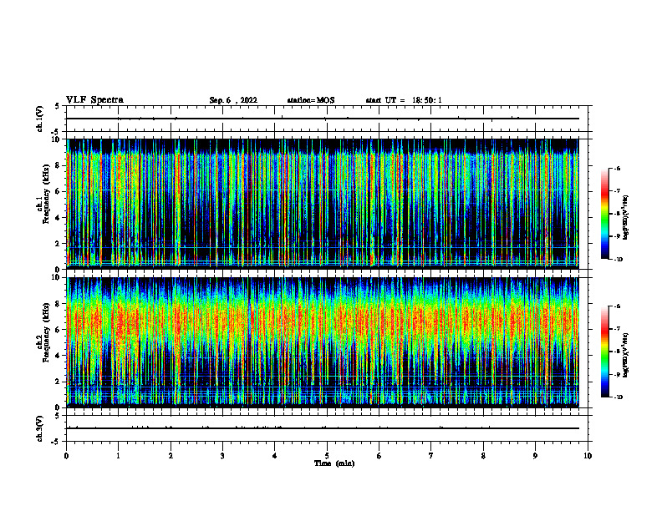Click the time axis tick label "1"
The image size is (662, 511).
[x=118, y=456]
